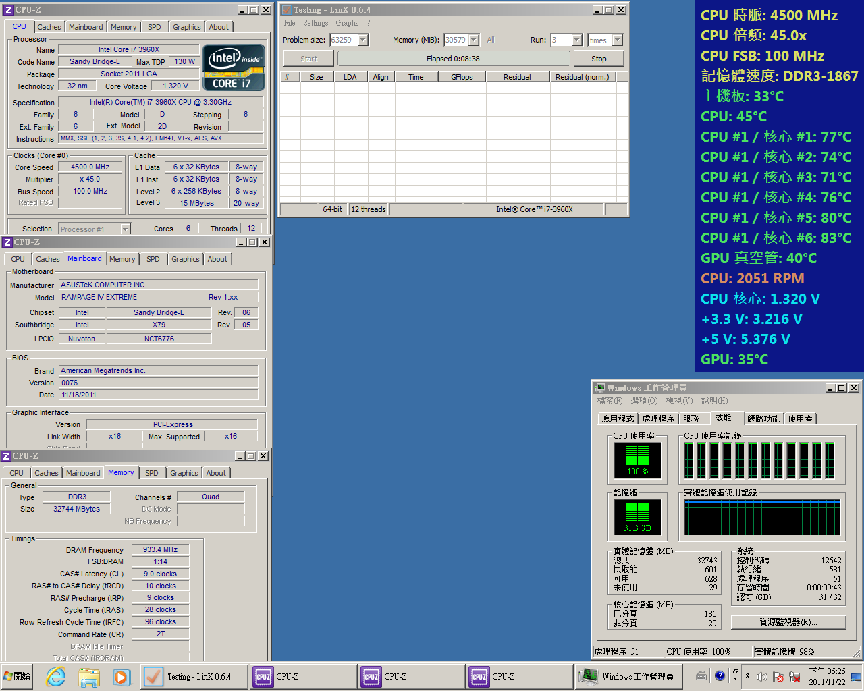Viewport: 864px width, 691px height.
Task: Open the problem size dropdown in LinX
Action: coord(363,40)
